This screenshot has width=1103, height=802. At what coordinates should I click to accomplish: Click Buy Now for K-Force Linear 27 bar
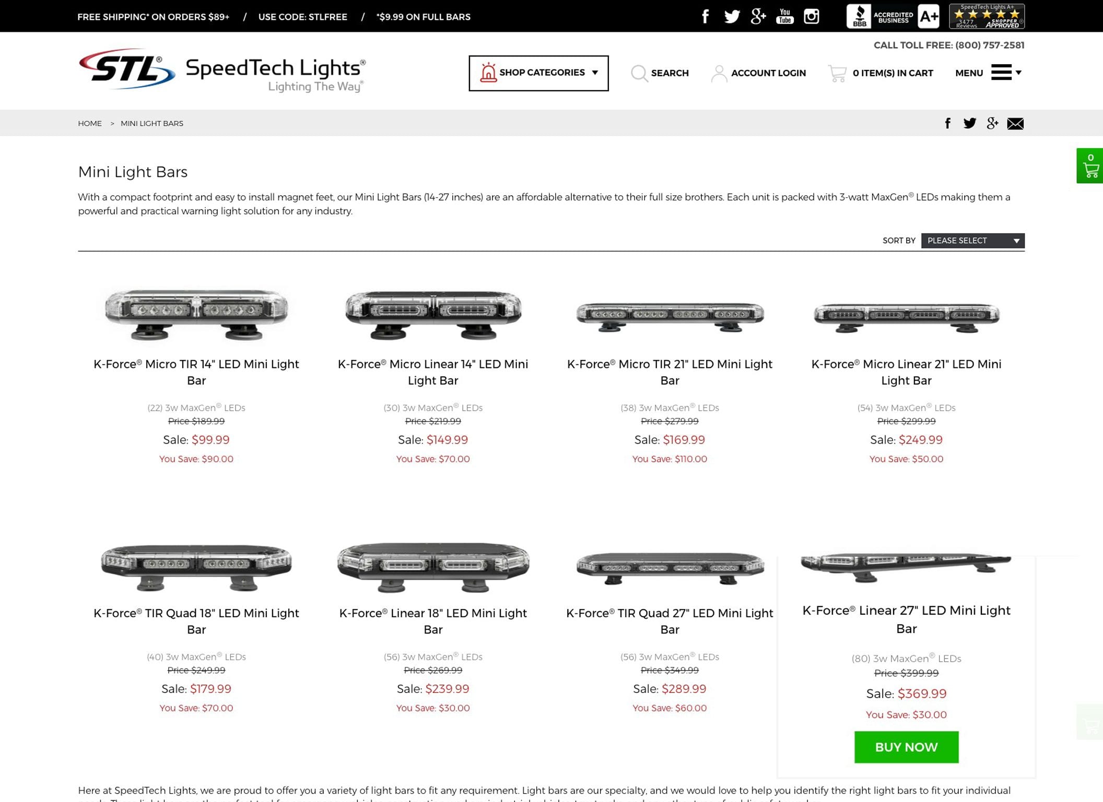906,747
